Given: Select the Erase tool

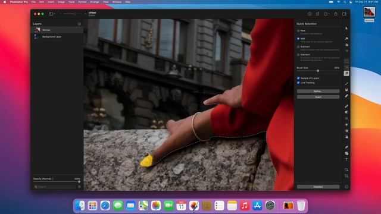Looking at the screenshot, I should coord(346,96).
